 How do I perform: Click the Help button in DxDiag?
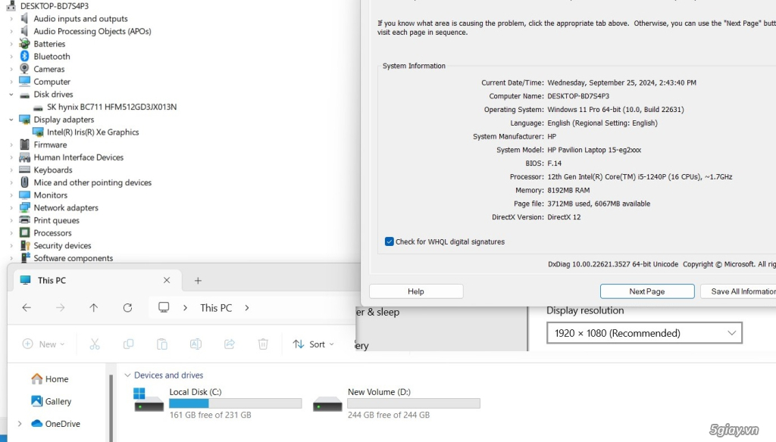416,291
